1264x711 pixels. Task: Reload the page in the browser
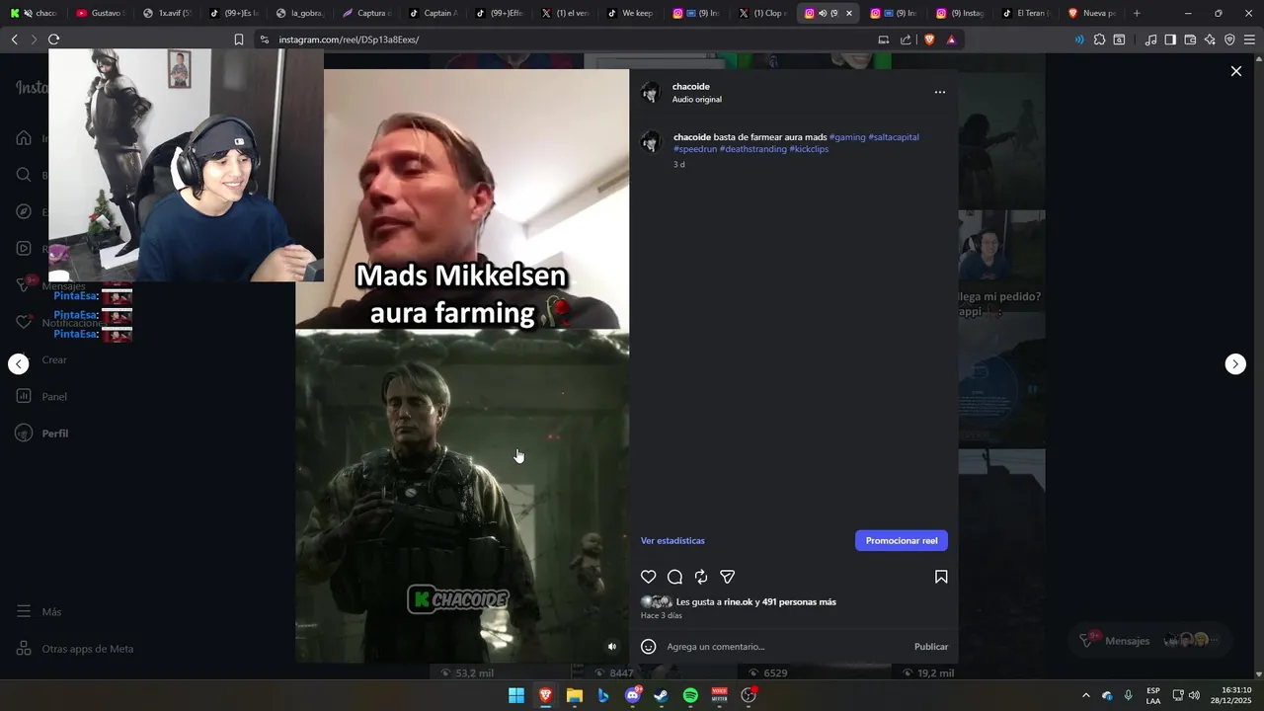tap(53, 39)
